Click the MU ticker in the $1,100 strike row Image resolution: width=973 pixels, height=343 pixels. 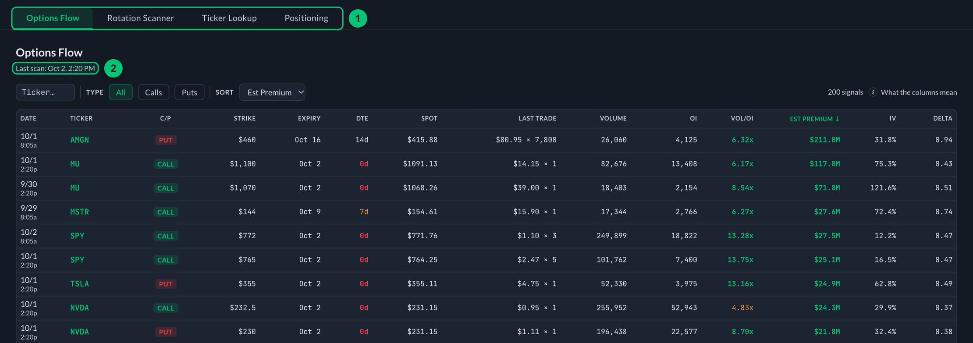[x=75, y=164]
